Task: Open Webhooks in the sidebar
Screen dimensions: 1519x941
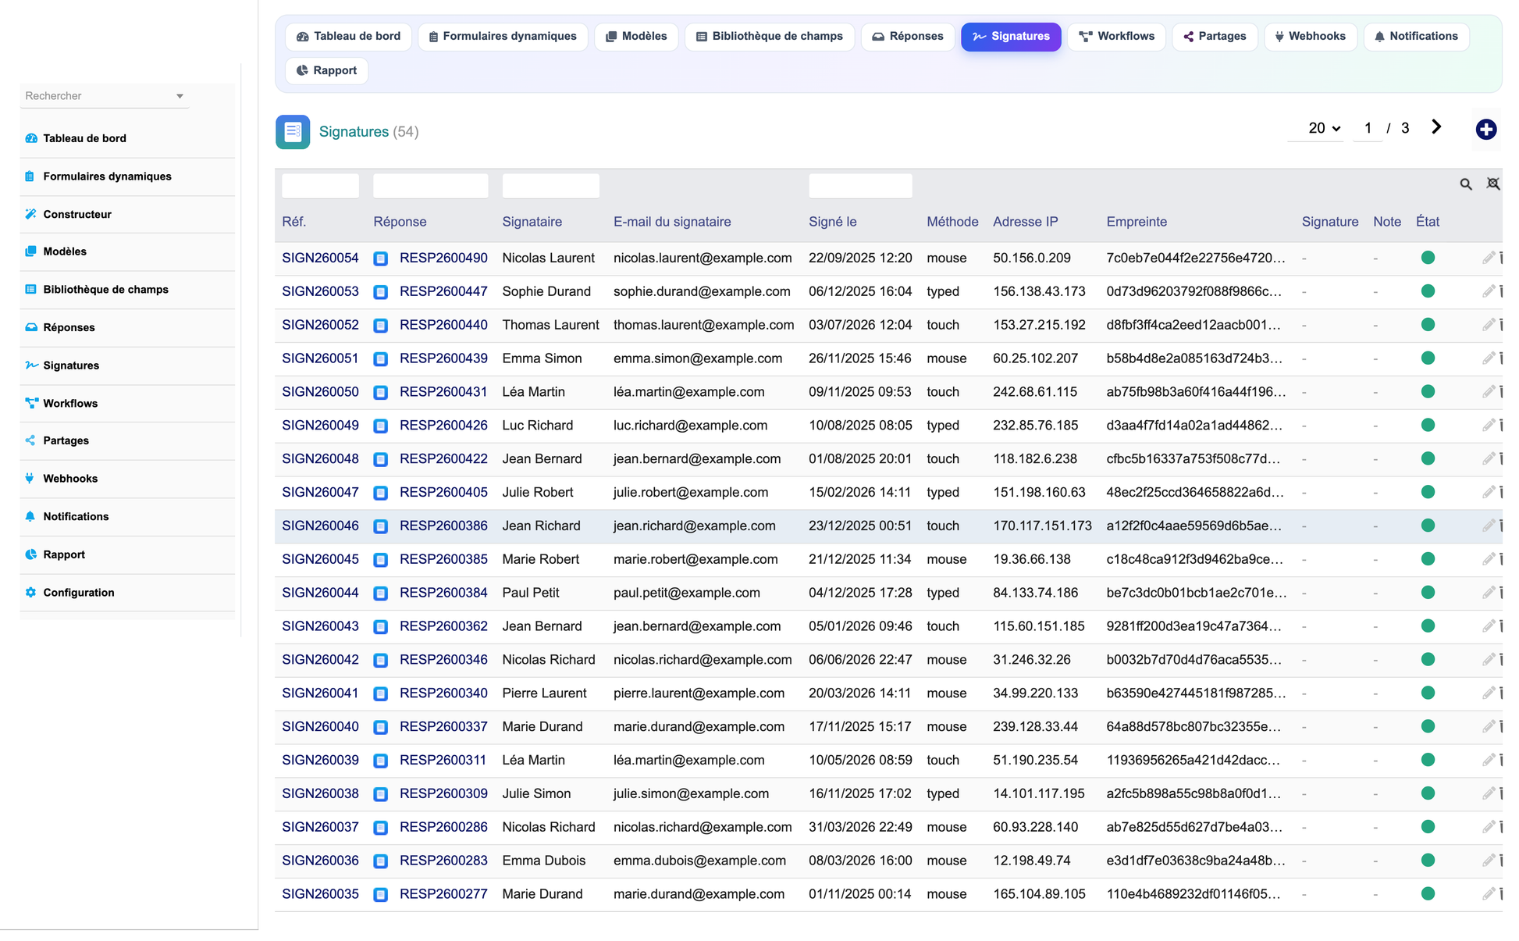Action: (69, 479)
